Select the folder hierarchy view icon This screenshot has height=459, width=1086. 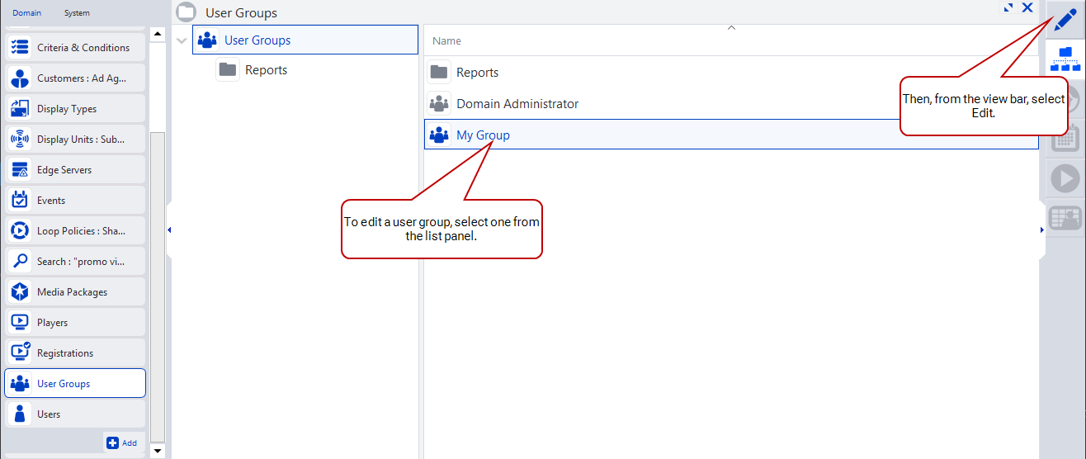tap(1065, 59)
